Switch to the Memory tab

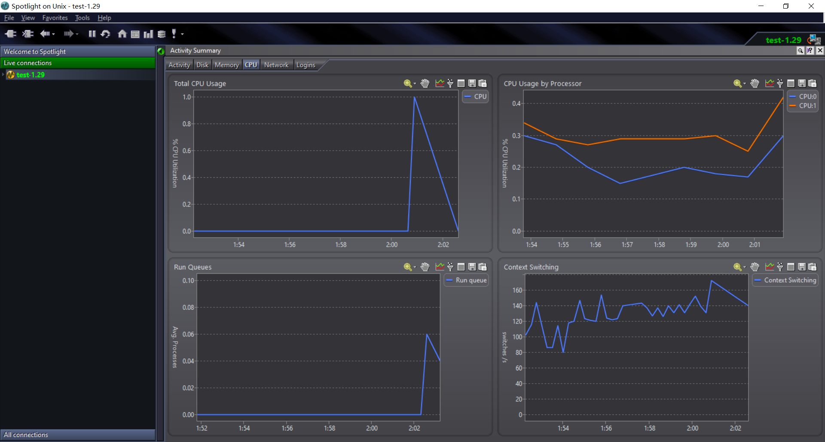[226, 65]
